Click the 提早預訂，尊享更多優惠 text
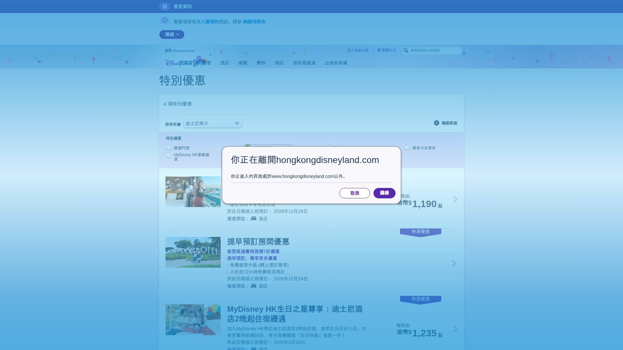 [x=252, y=258]
